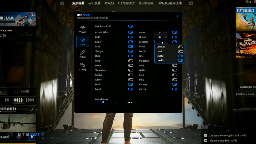
Task: Enable the Melee loot toggle
Action: [x=131, y=66]
